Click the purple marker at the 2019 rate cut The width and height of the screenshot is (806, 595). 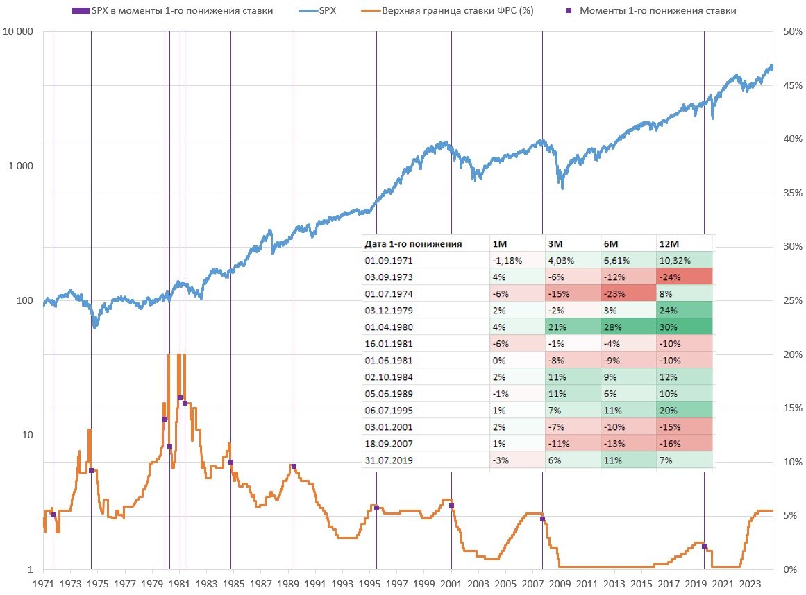point(704,546)
